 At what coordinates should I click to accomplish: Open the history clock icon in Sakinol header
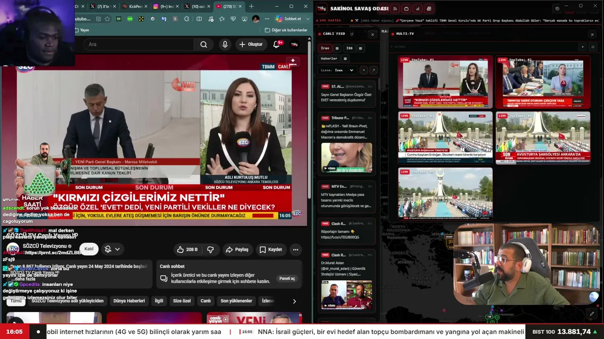pos(557,8)
